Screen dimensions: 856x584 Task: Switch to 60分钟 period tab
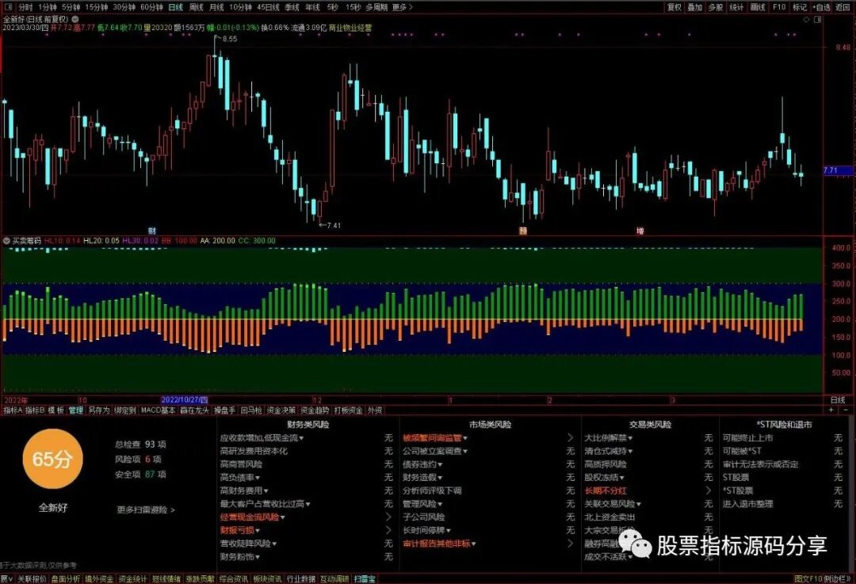pos(151,7)
